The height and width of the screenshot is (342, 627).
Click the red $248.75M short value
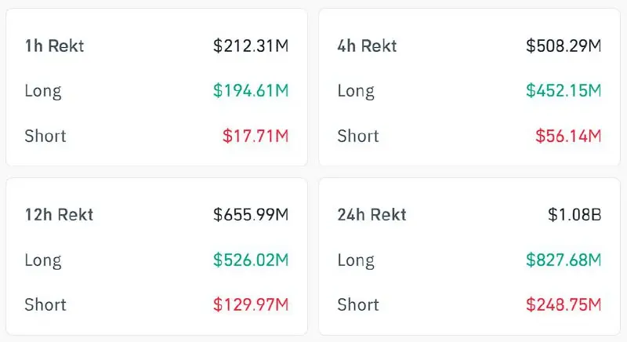tap(564, 304)
